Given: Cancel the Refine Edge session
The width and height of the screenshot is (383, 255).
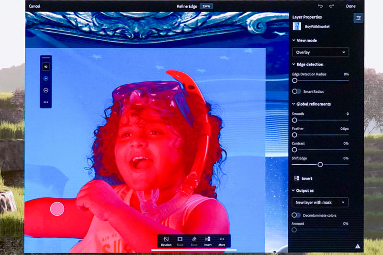Looking at the screenshot, I should (34, 6).
